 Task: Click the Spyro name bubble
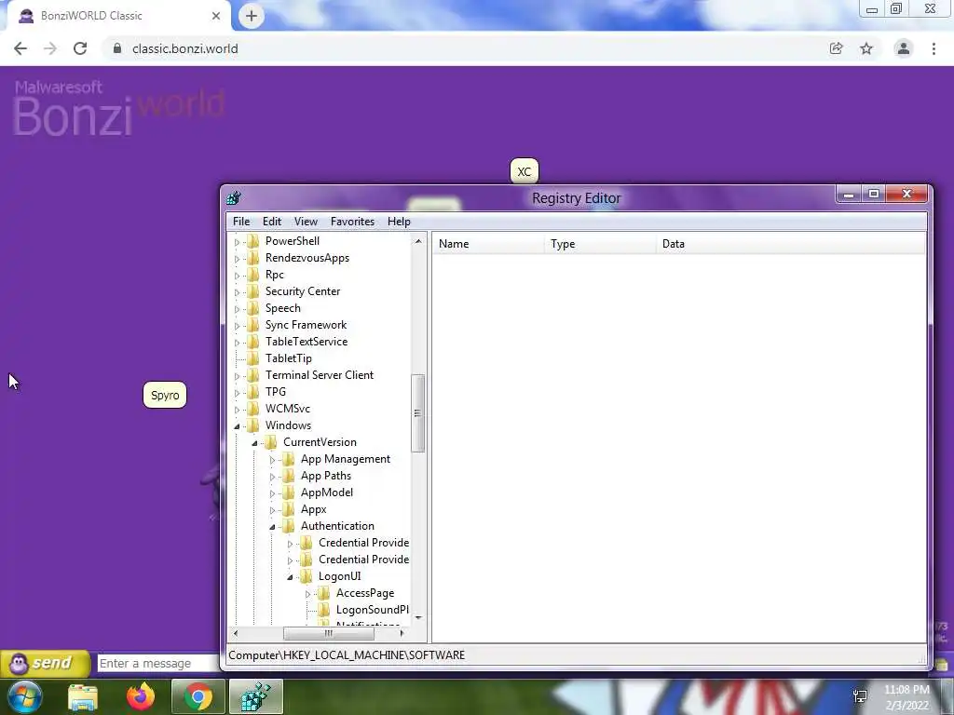[165, 395]
